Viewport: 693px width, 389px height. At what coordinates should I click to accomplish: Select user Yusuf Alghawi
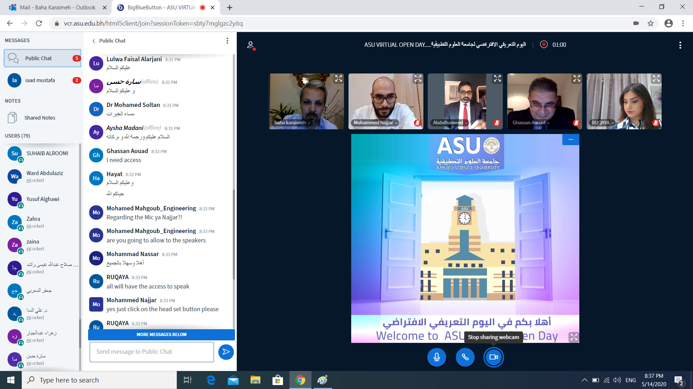point(43,199)
